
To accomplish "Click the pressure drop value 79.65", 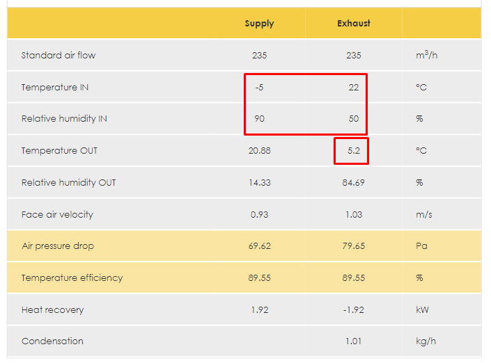I will pyautogui.click(x=354, y=246).
